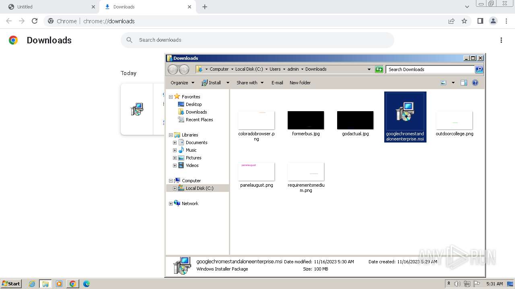Click Users breadcrumb segment
This screenshot has height=289, width=515.
pos(275,69)
